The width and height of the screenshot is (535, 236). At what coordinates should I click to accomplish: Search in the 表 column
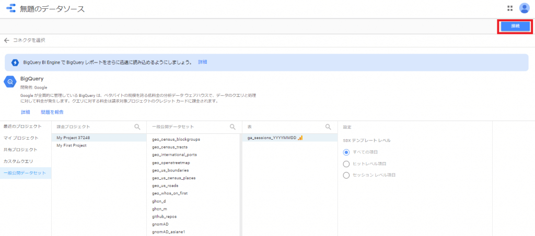328,127
